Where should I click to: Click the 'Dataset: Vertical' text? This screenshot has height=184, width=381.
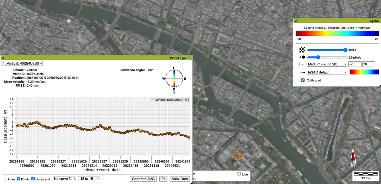click(25, 70)
